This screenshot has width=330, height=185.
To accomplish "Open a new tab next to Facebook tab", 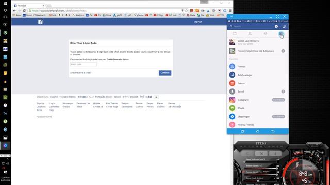I will 49,6.
